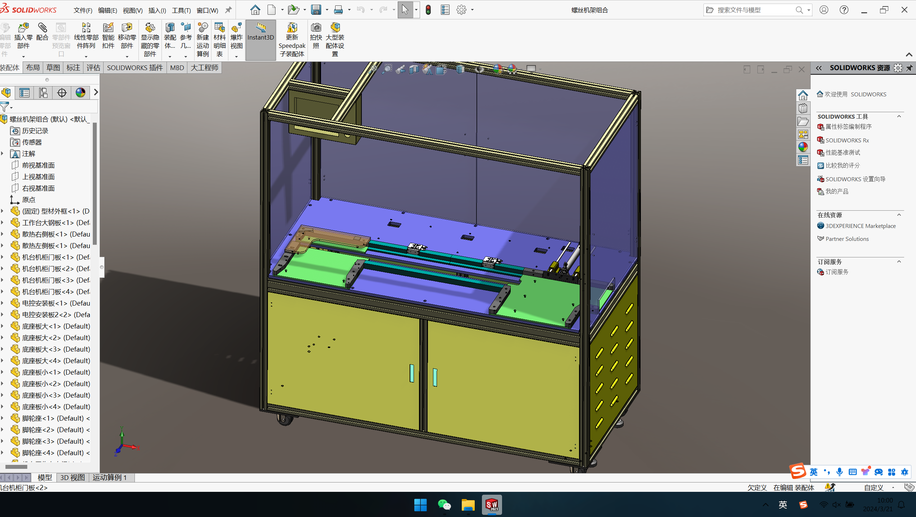This screenshot has height=517, width=916.
Task: Click the Rebuild traffic light icon
Action: point(428,10)
